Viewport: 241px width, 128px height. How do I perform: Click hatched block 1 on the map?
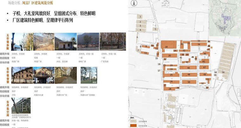coord(140,16)
